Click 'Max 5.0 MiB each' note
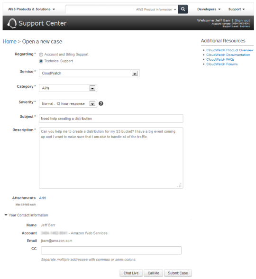 pos(26,205)
